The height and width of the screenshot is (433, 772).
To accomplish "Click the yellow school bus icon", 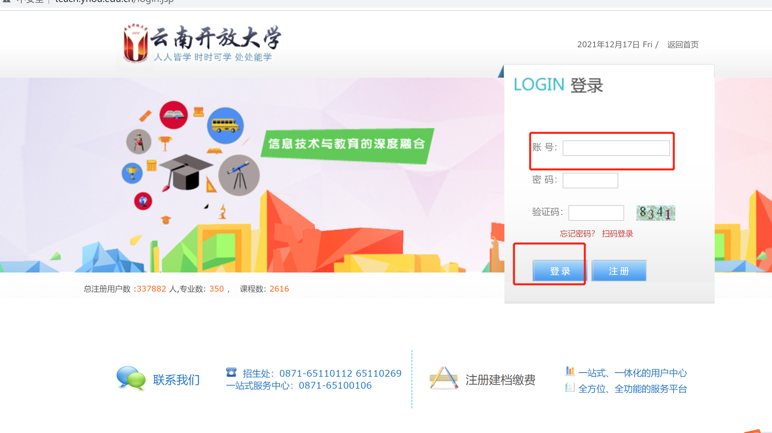I will 225,126.
